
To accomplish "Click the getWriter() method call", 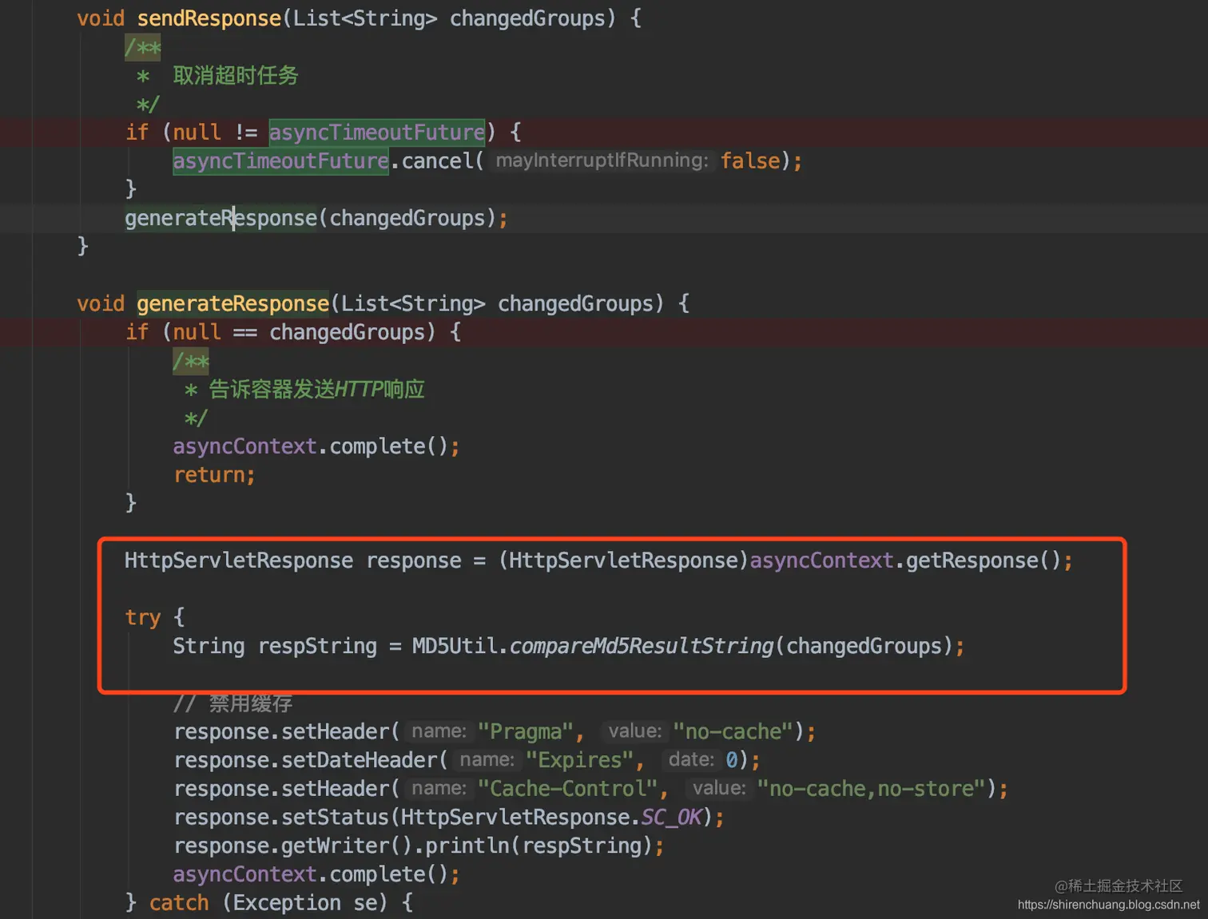I will (x=347, y=846).
